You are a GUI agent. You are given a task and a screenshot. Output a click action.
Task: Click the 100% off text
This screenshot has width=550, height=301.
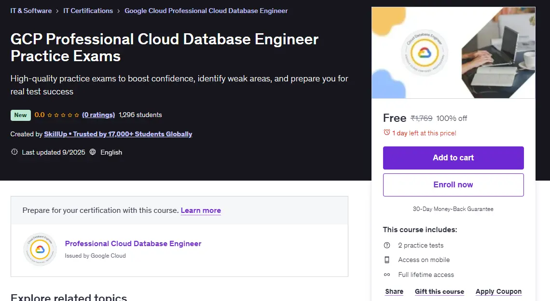click(452, 118)
